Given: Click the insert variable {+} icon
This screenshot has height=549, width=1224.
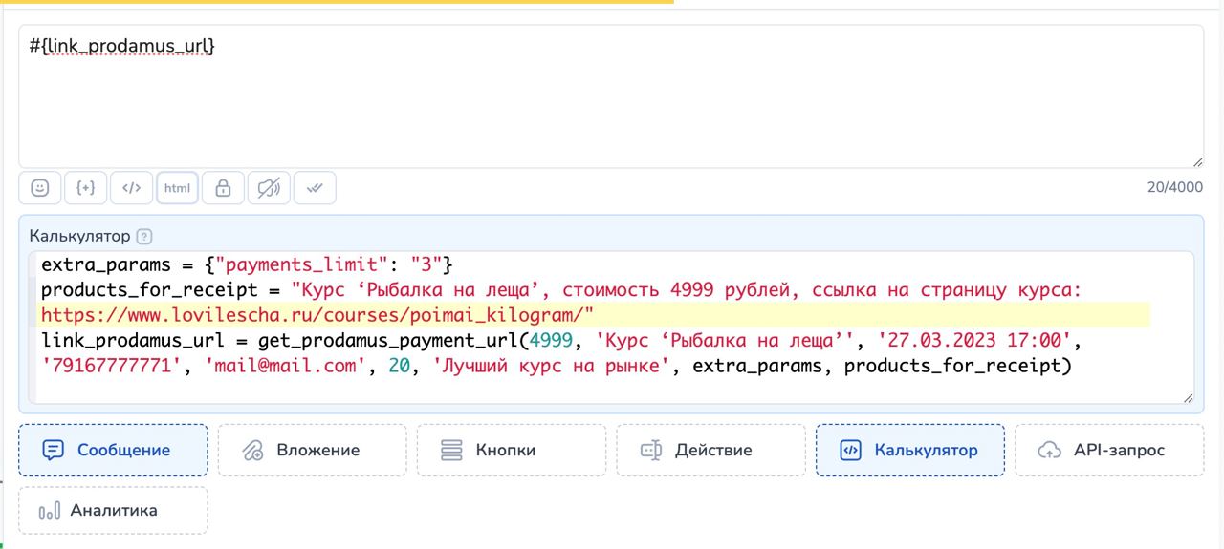Looking at the screenshot, I should 86,188.
